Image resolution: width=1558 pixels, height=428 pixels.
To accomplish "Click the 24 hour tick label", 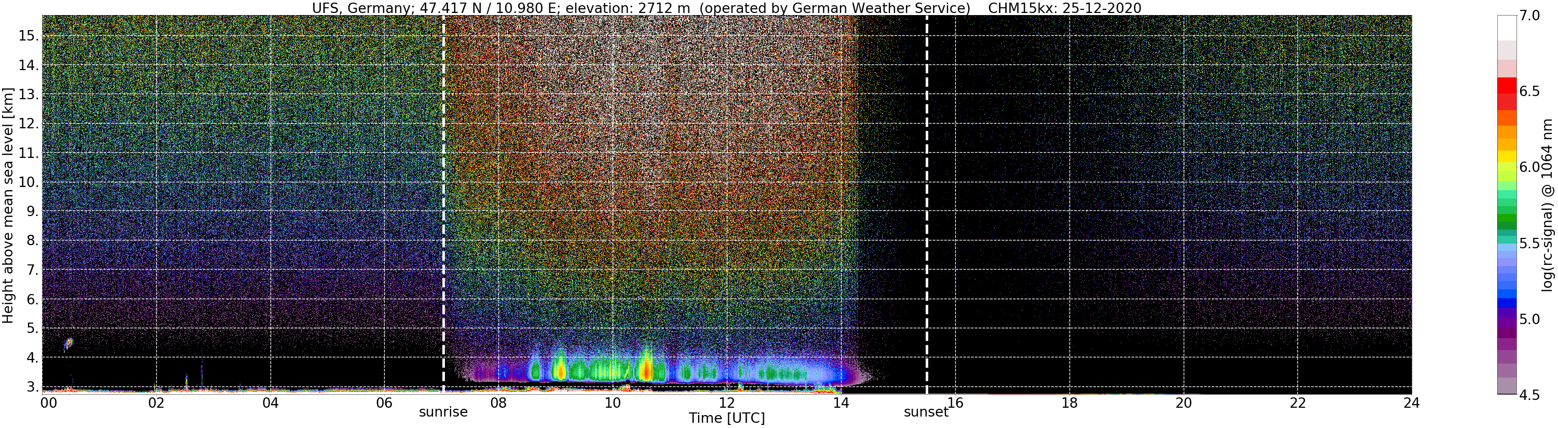I will (1411, 403).
